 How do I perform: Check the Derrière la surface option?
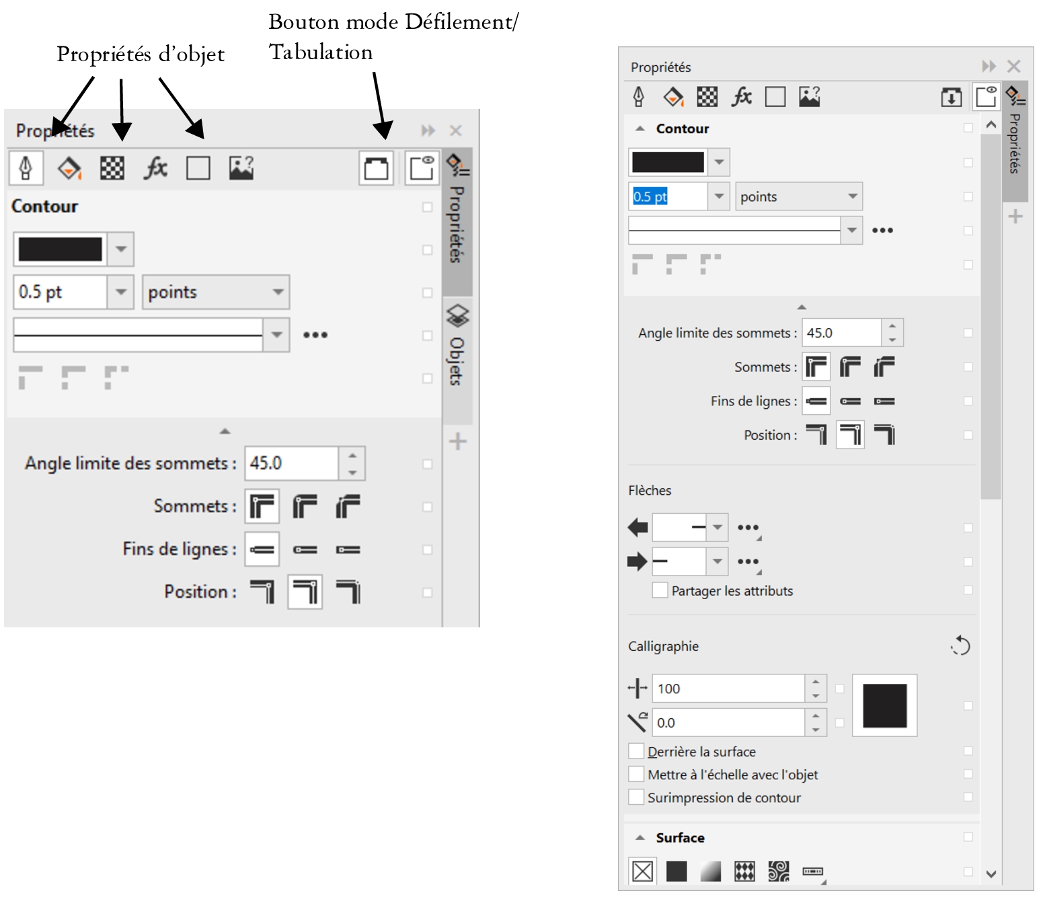(x=636, y=751)
